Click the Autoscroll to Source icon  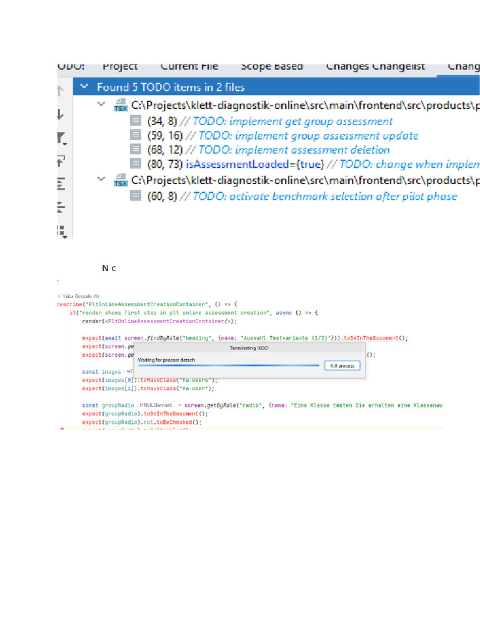tap(61, 161)
